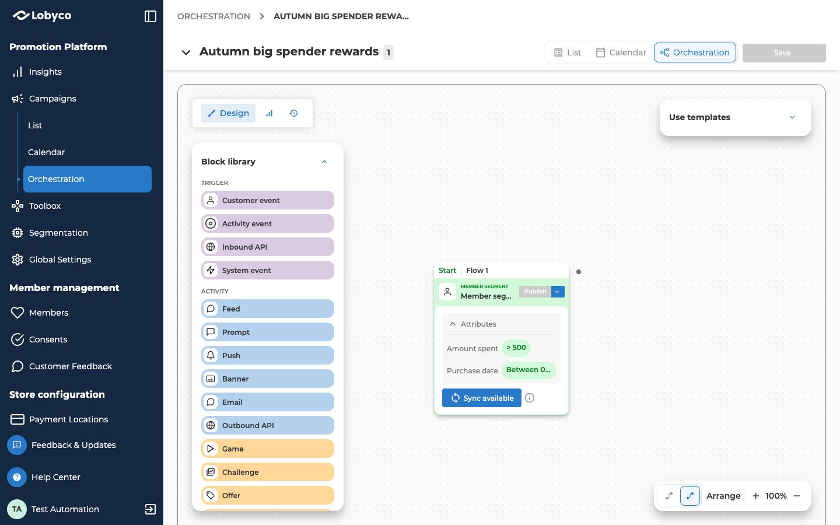Image resolution: width=840 pixels, height=525 pixels.
Task: Click the Save button
Action: click(784, 52)
